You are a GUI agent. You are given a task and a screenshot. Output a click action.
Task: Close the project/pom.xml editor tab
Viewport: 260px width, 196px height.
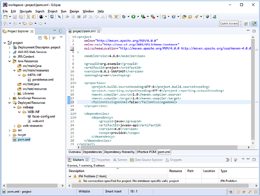coord(99,31)
